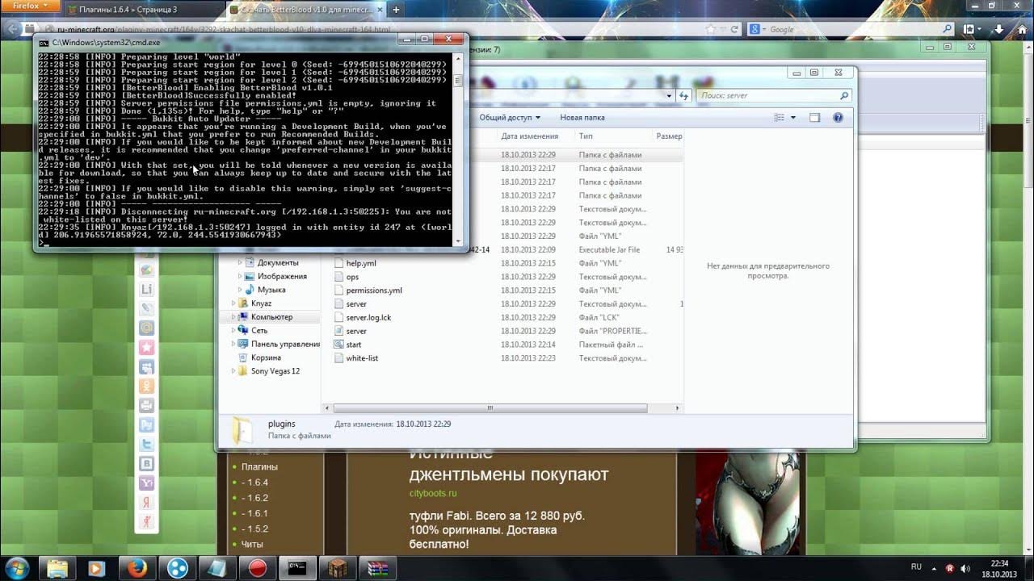The width and height of the screenshot is (1034, 581).
Task: Open the Общий доступ dropdown
Action: pos(509,118)
